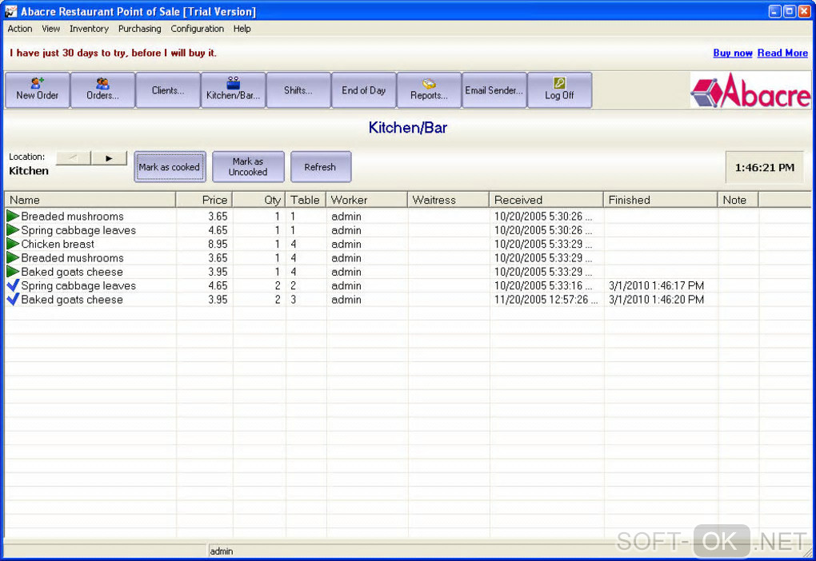Image resolution: width=816 pixels, height=561 pixels.
Task: Sort by the Finished column header
Action: (660, 200)
